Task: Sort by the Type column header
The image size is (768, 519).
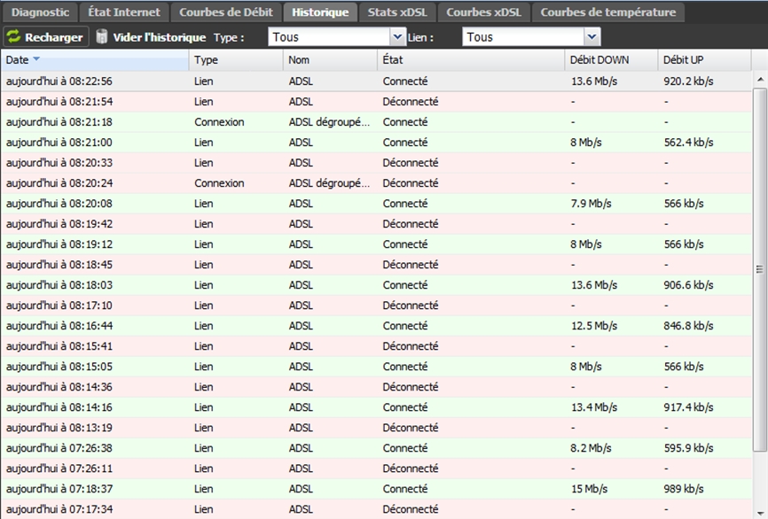Action: point(206,60)
